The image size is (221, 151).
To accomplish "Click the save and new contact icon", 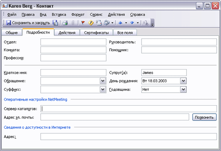I will pos(55,23).
